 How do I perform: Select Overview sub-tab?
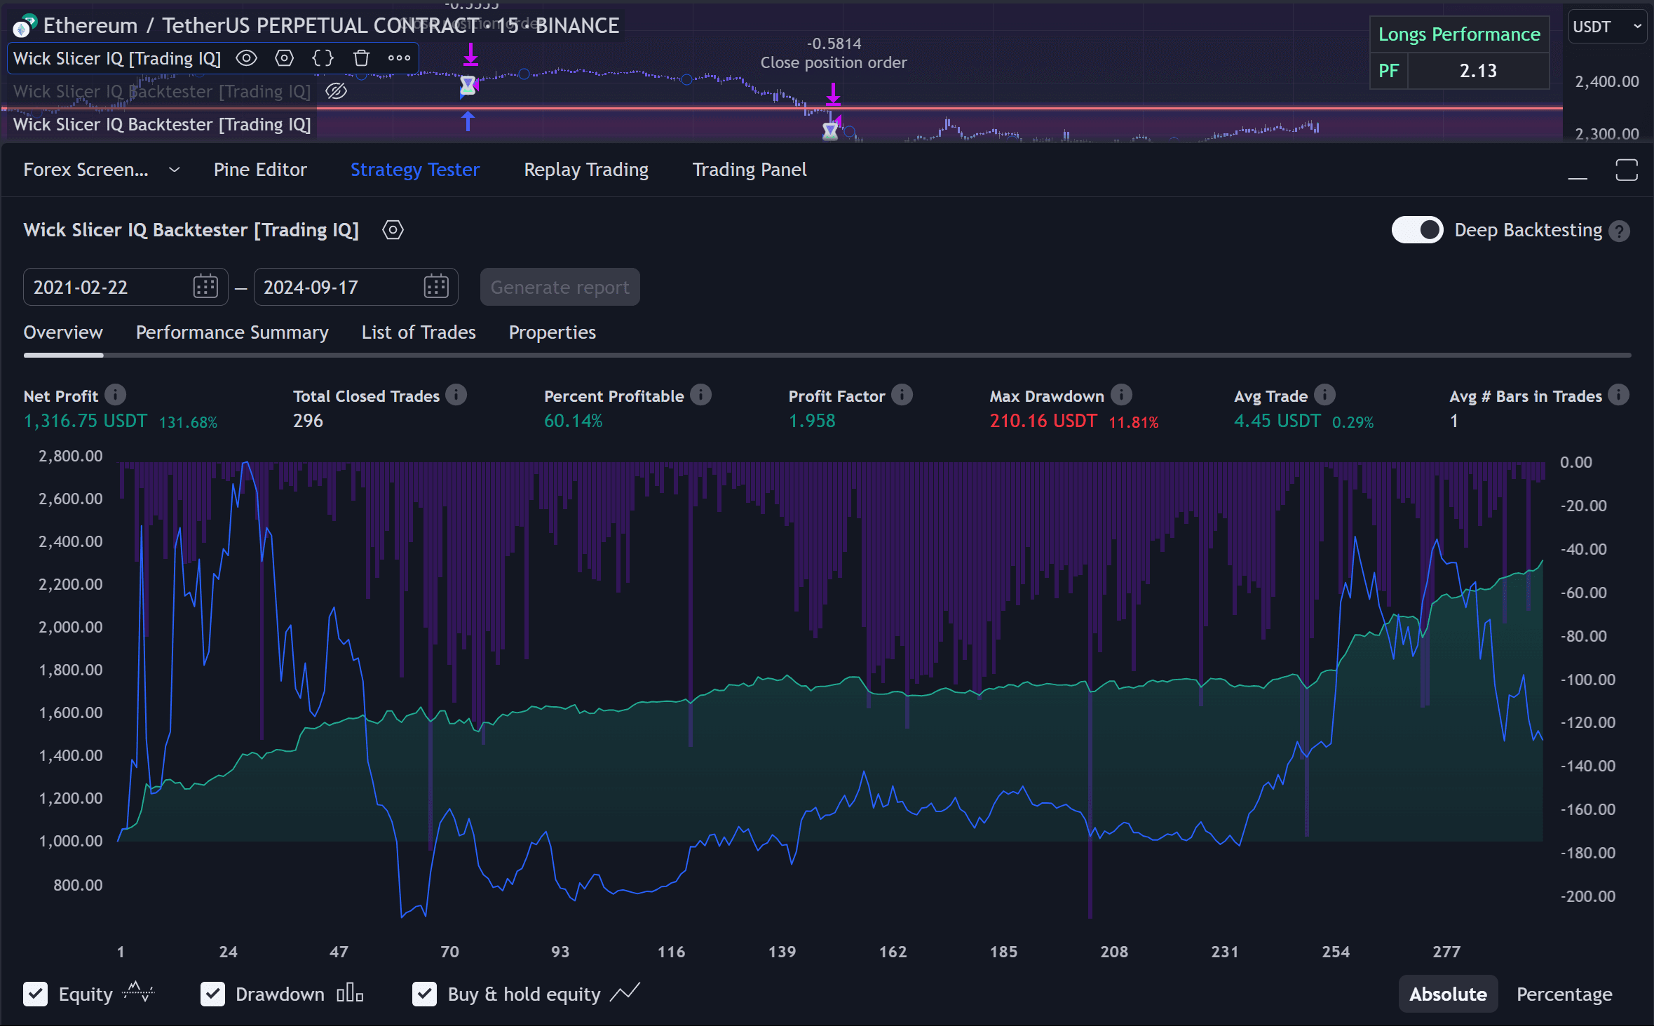tap(63, 332)
